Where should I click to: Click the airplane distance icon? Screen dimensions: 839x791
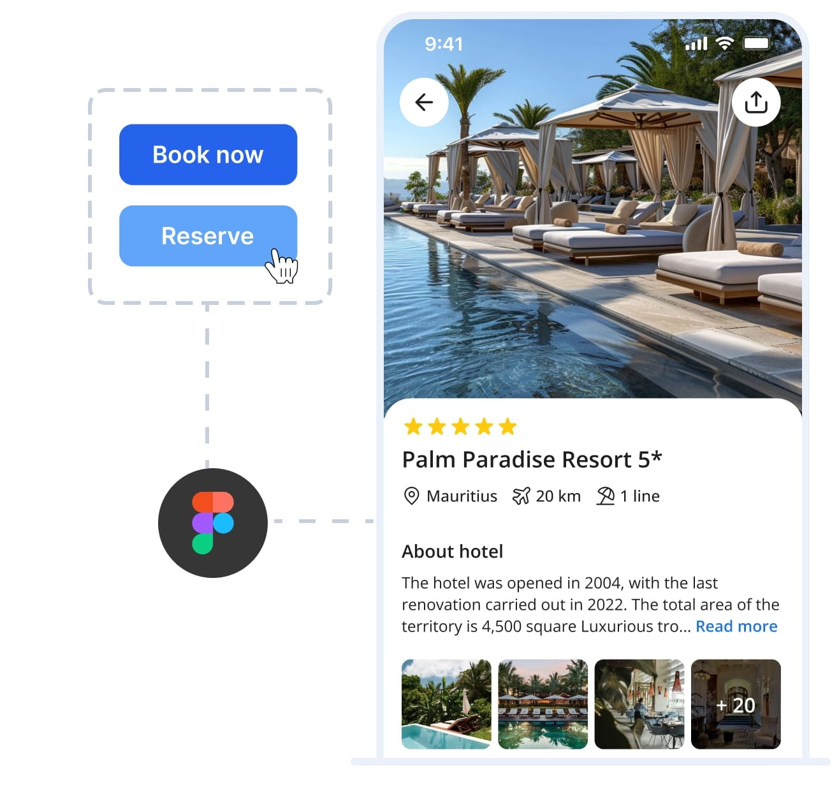tap(522, 496)
